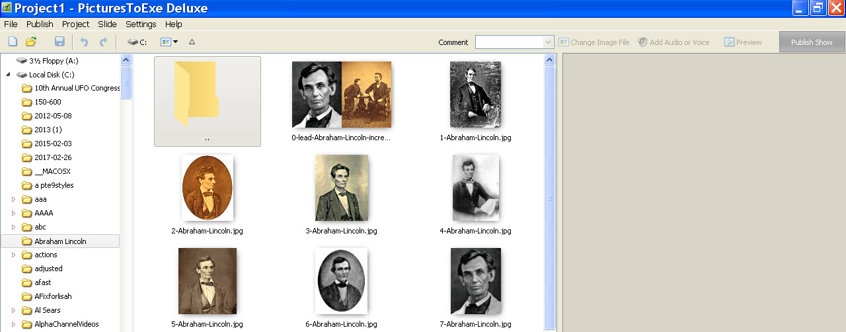This screenshot has height=332, width=846.
Task: Open the Slide menu
Action: tap(107, 24)
